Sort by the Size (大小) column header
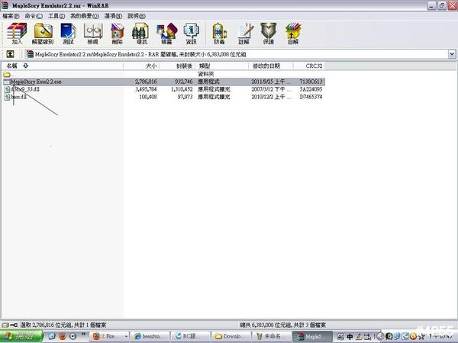 click(150, 66)
